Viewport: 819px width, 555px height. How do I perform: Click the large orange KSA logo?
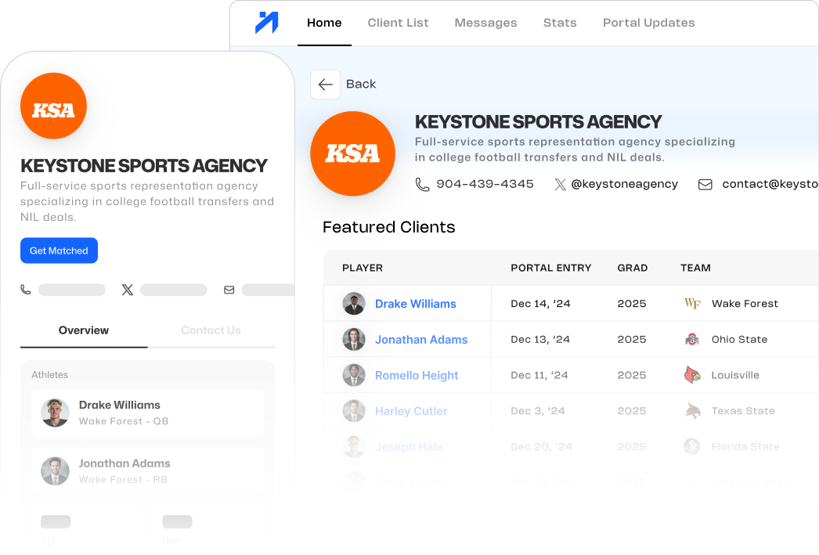pyautogui.click(x=352, y=153)
